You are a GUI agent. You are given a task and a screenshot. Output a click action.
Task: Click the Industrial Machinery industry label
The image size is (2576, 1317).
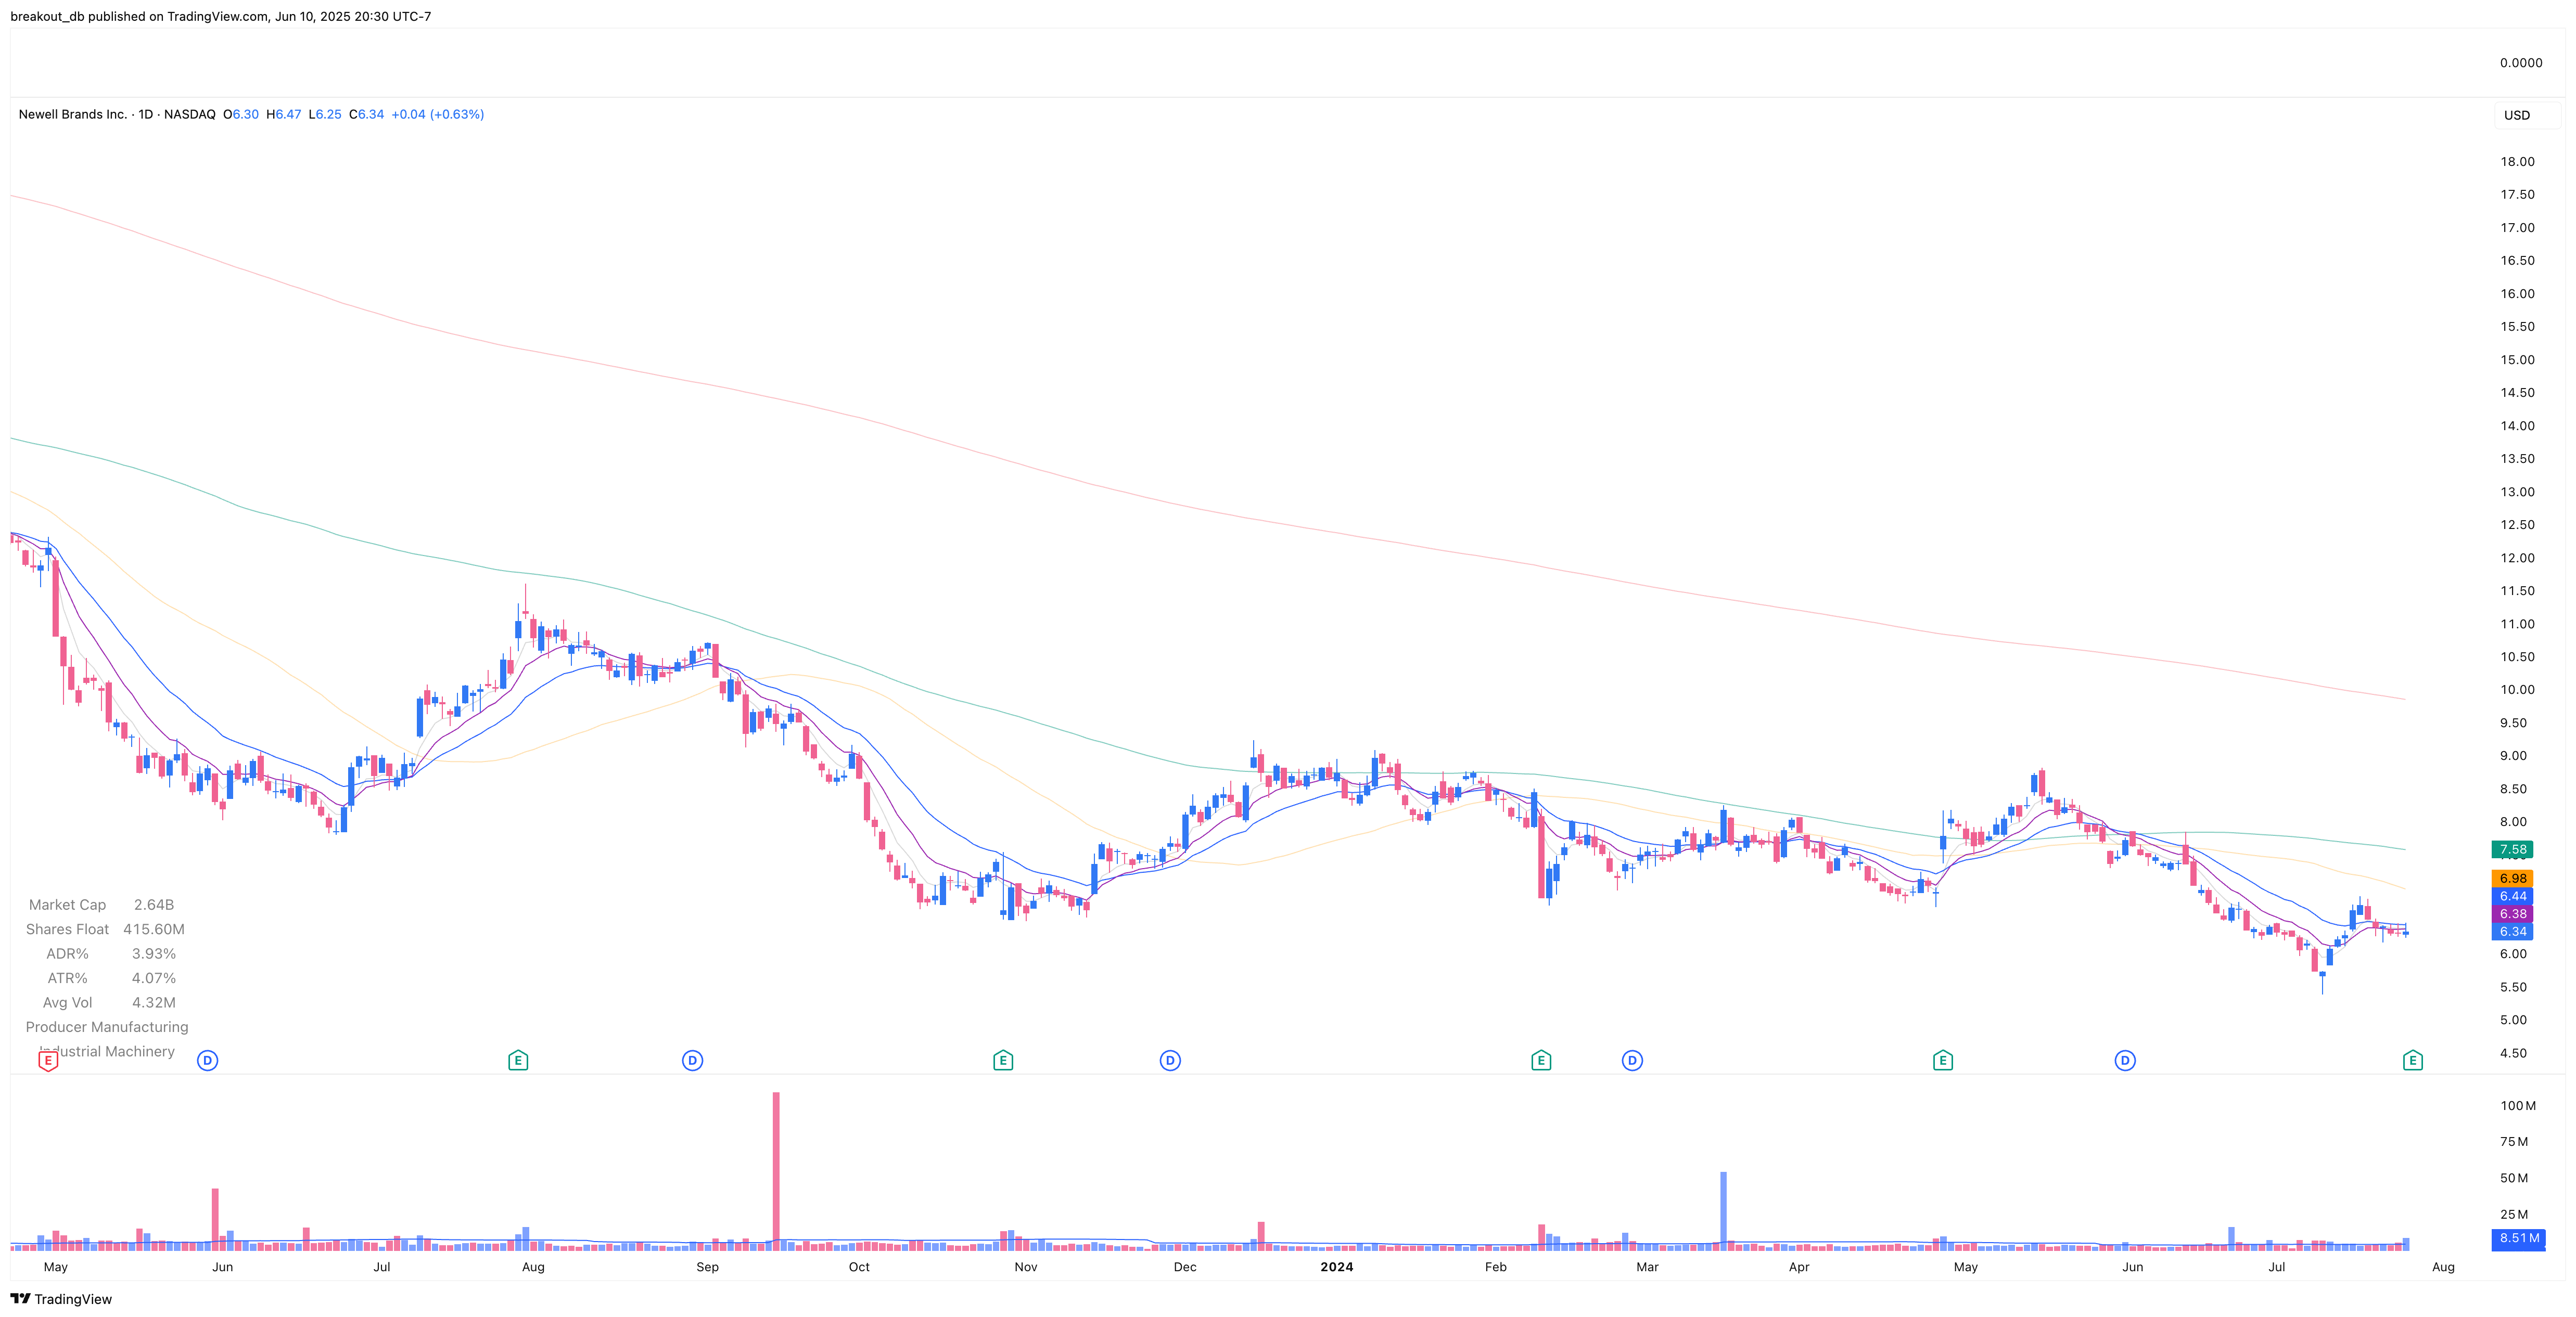[x=106, y=1051]
